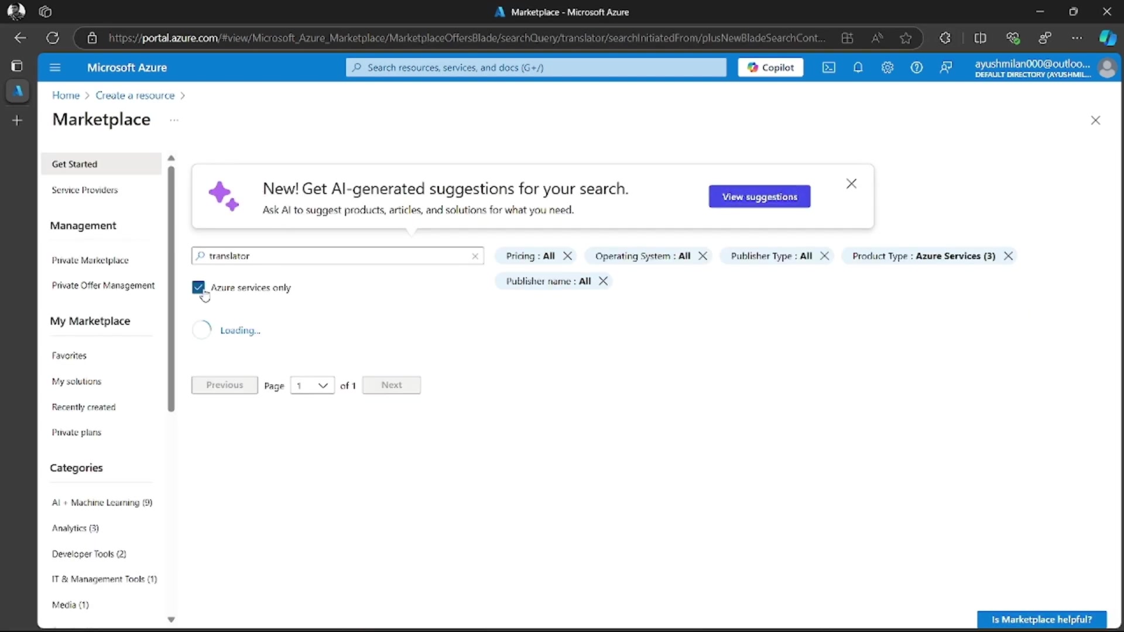Viewport: 1124px width, 632px height.
Task: Switch to Recently created section
Action: coord(84,407)
